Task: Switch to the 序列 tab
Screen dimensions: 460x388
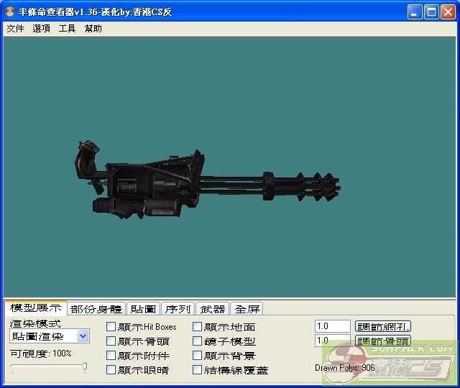Action: coord(178,309)
